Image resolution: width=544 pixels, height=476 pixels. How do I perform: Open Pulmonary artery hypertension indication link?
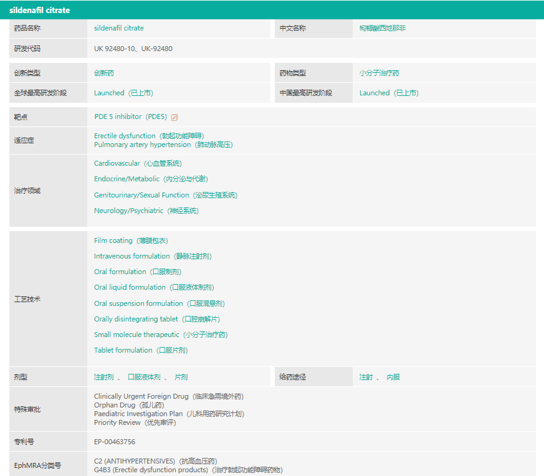pos(163,145)
